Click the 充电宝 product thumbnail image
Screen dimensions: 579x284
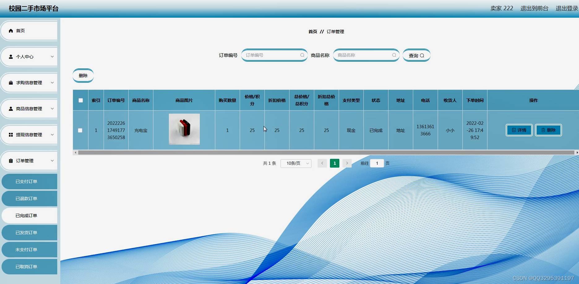[x=184, y=129]
